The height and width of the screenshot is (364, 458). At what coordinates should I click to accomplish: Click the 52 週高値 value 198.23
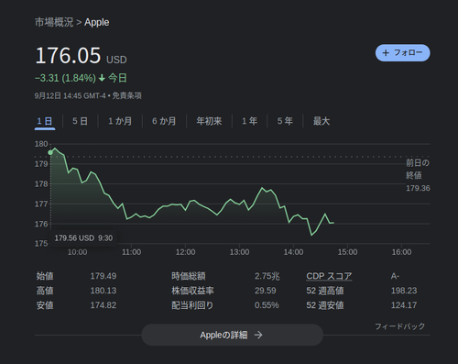click(x=404, y=291)
